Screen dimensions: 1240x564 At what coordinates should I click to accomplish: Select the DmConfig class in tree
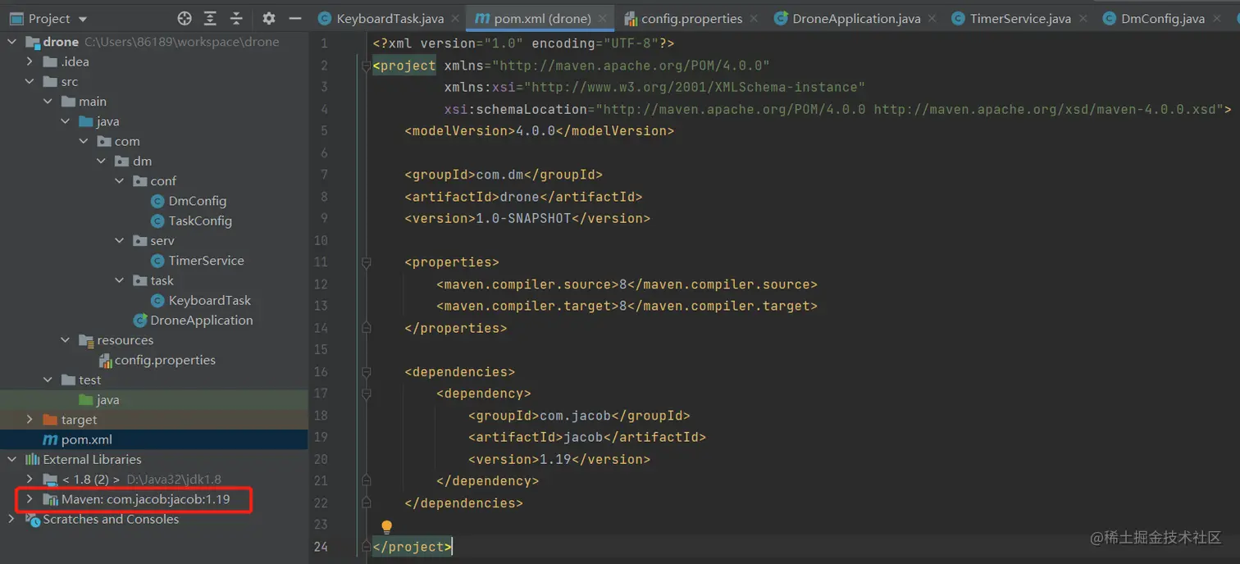click(x=189, y=201)
